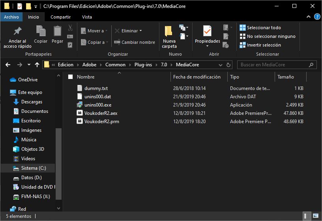Toggle the select-all checkbox beside Nombre

71,77
